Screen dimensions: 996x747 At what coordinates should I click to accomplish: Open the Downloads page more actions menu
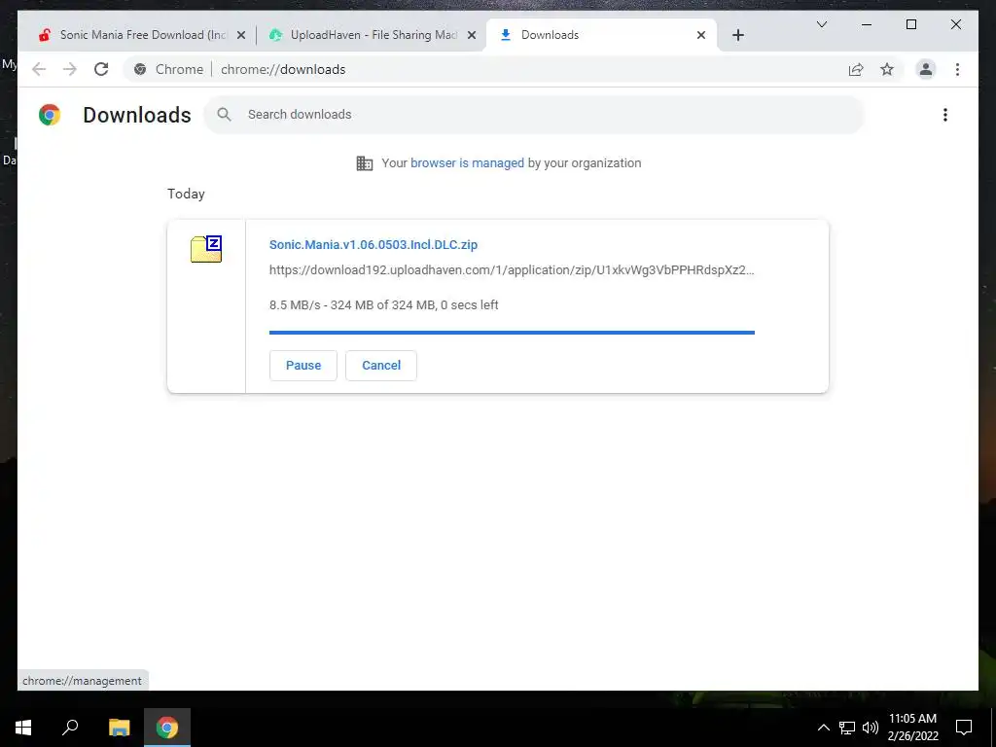[x=945, y=115]
